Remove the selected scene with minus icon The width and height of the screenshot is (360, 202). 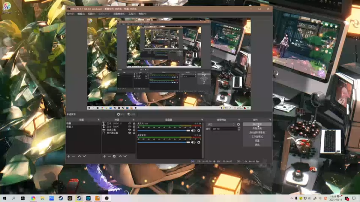73,156
